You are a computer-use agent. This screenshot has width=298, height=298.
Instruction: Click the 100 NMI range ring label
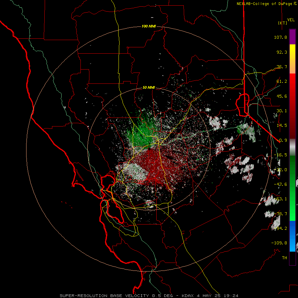[149, 26]
